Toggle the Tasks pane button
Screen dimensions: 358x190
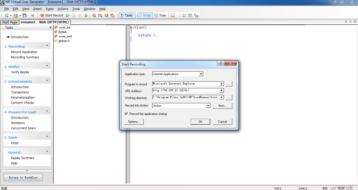click(127, 15)
